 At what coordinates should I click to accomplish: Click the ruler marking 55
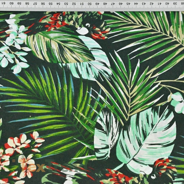[51, 4]
